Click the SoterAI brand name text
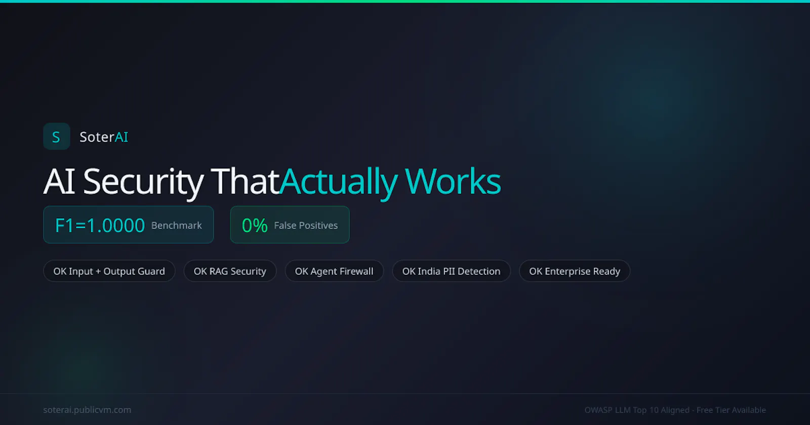810x425 pixels. coord(104,137)
